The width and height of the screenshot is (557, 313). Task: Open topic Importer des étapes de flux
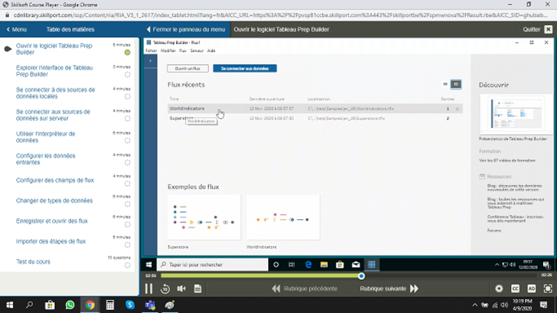pos(51,241)
